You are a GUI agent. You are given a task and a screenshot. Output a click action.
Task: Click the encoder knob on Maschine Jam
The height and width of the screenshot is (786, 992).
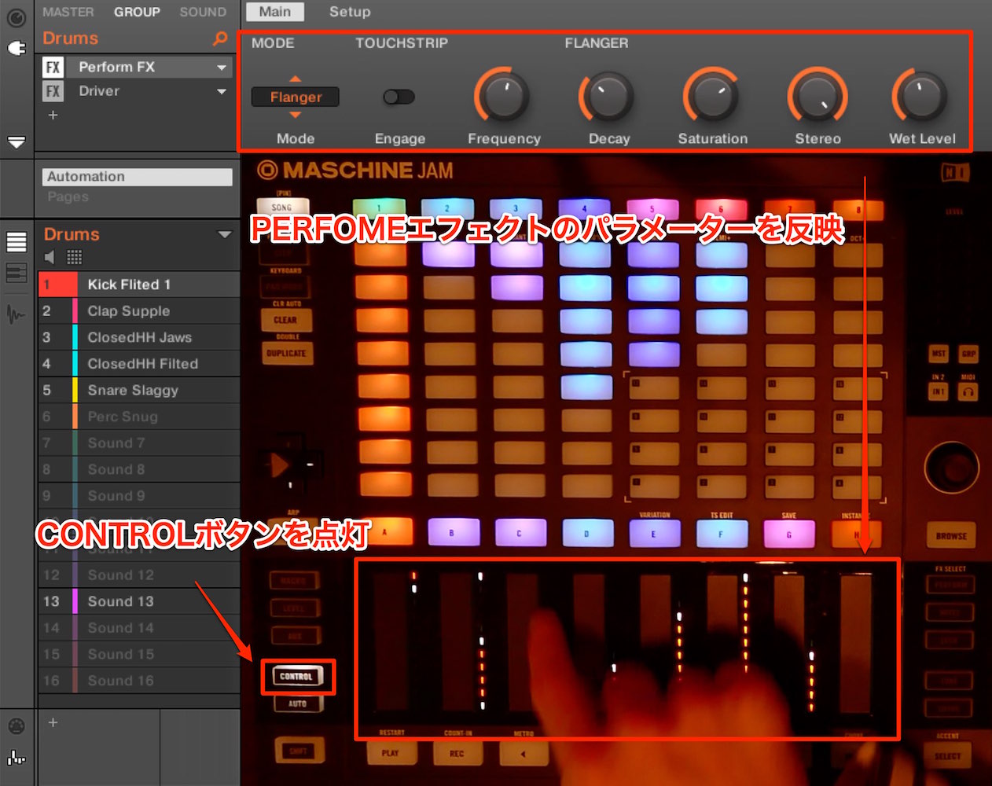coord(951,467)
